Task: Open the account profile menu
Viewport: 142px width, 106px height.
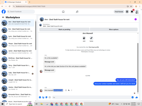Action: click(137, 12)
